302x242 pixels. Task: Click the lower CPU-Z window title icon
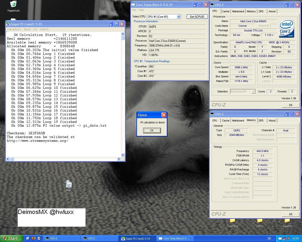tap(212, 114)
